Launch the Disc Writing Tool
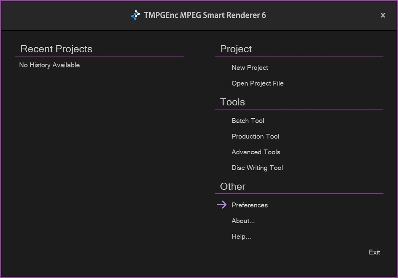This screenshot has width=398, height=278. coord(257,168)
